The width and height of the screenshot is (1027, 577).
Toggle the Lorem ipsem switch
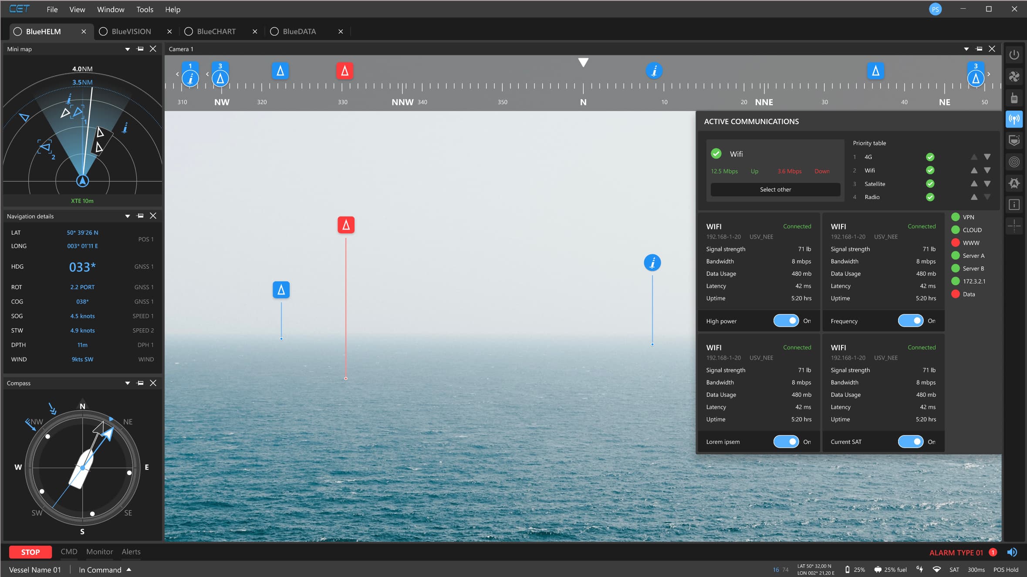[x=786, y=442]
